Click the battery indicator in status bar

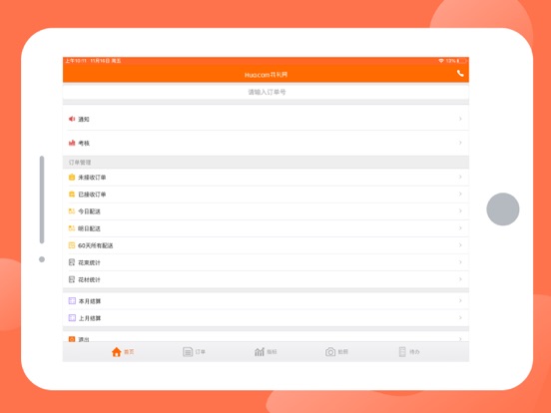point(462,61)
